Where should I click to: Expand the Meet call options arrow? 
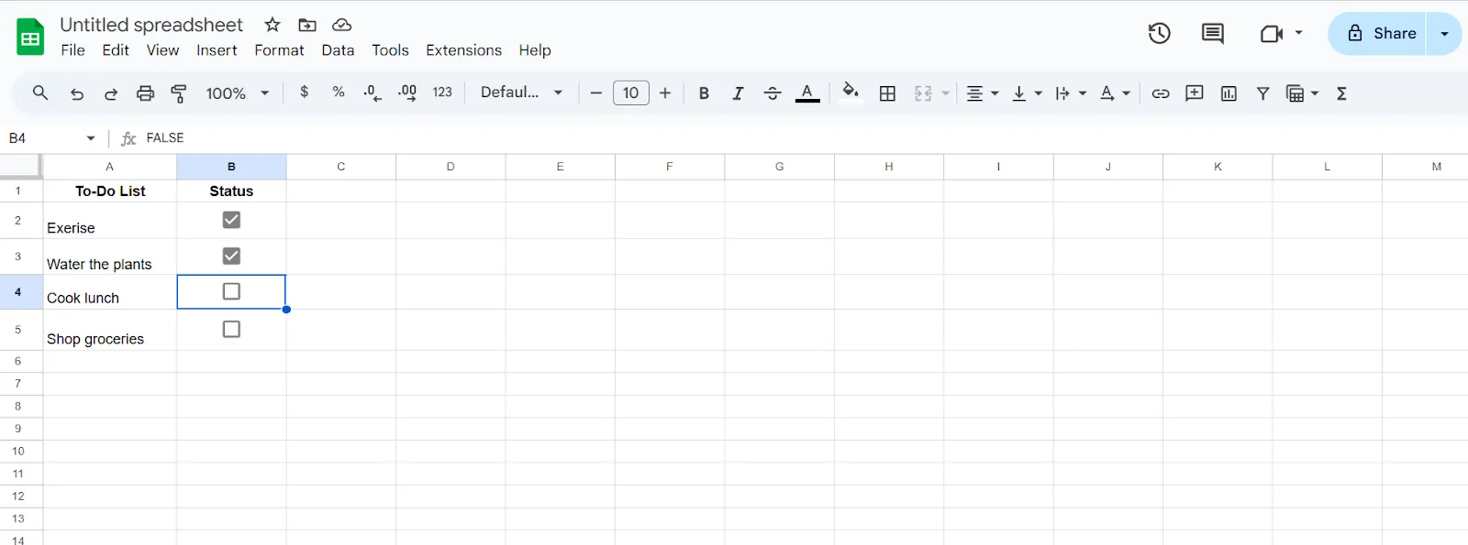(x=1298, y=33)
